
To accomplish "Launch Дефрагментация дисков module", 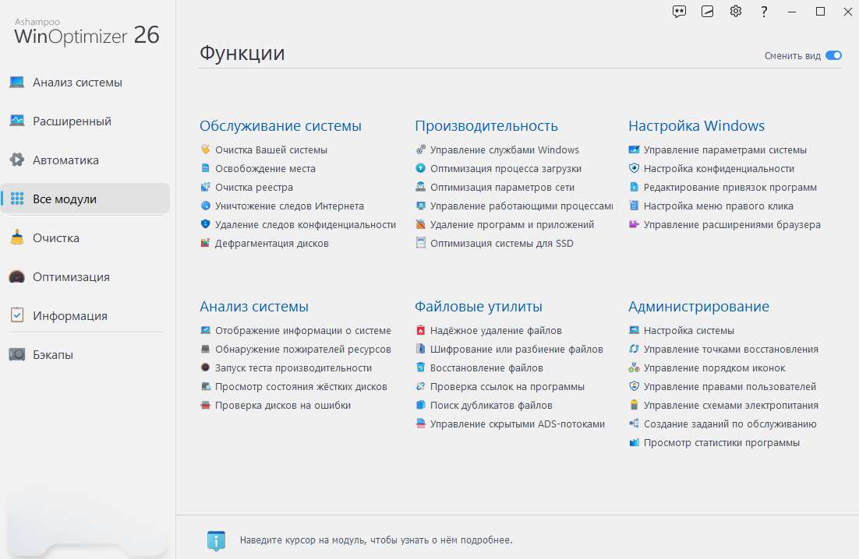I will tap(272, 244).
